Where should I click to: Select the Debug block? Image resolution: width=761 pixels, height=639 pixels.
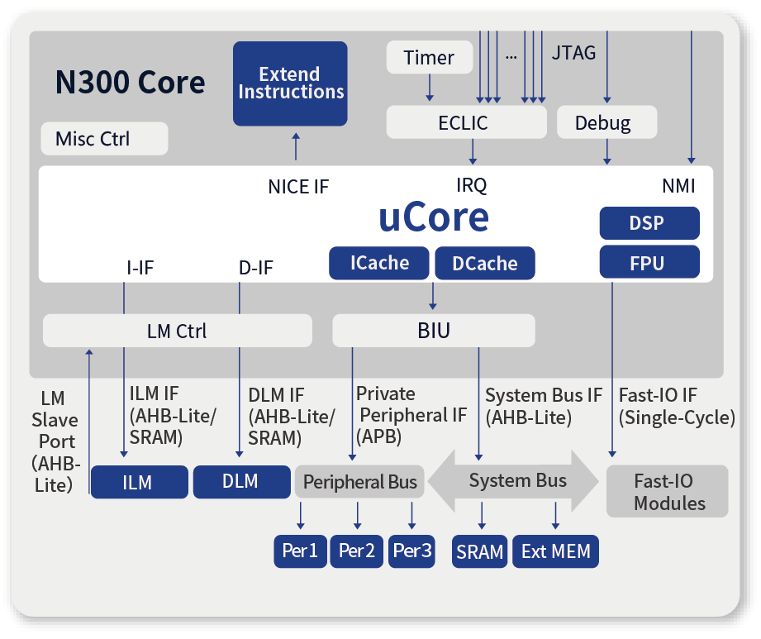pos(606,123)
